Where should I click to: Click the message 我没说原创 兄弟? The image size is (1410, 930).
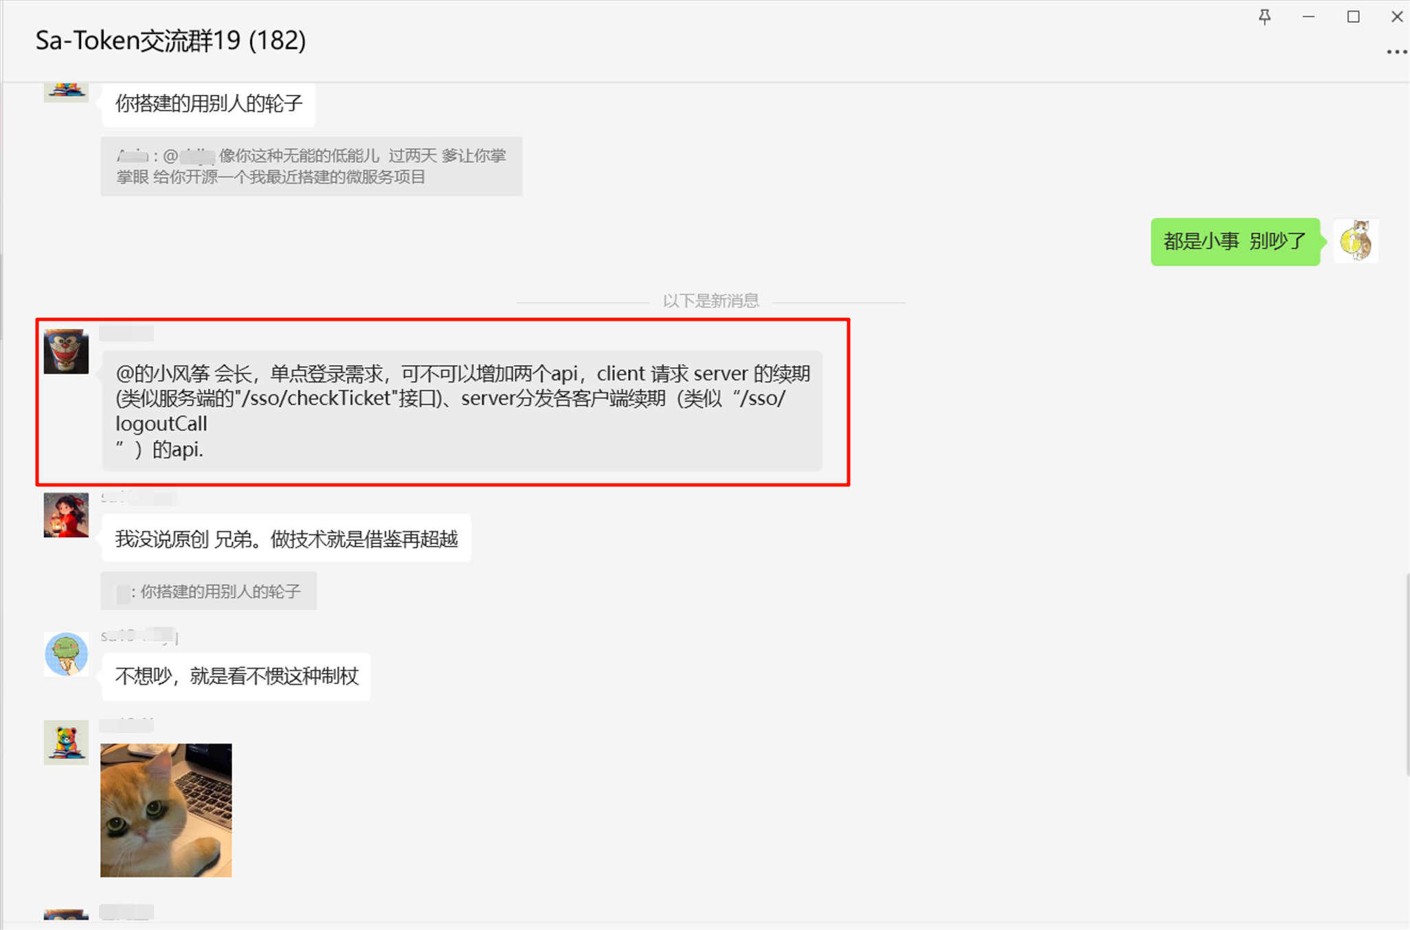(286, 538)
